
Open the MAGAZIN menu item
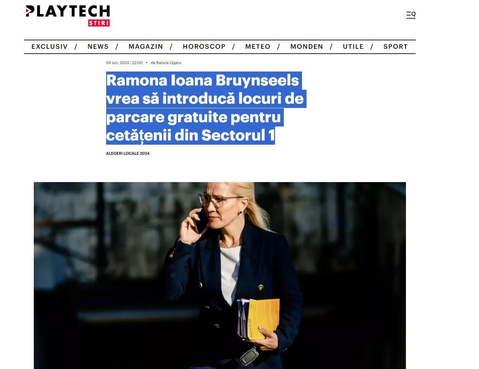(146, 46)
